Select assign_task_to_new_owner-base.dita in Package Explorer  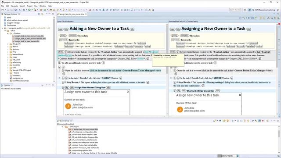tap(29, 36)
